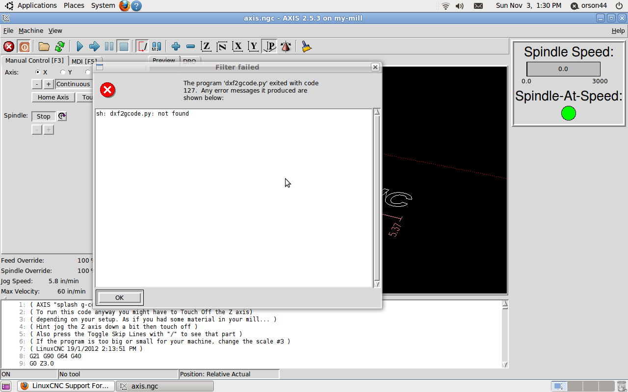Viewport: 628px width, 392px height.
Task: Click the Show Desktop icon in taskbar
Action: point(6,386)
